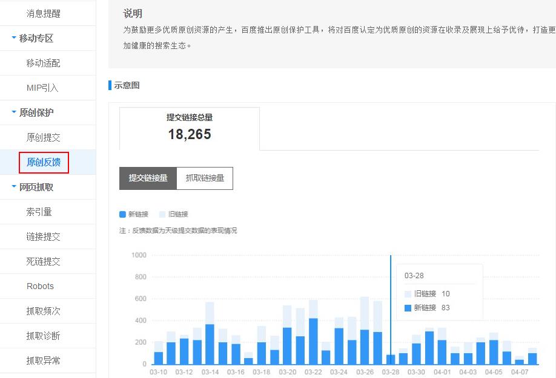
Task: Click the 示意图 section heading
Action: pyautogui.click(x=127, y=85)
